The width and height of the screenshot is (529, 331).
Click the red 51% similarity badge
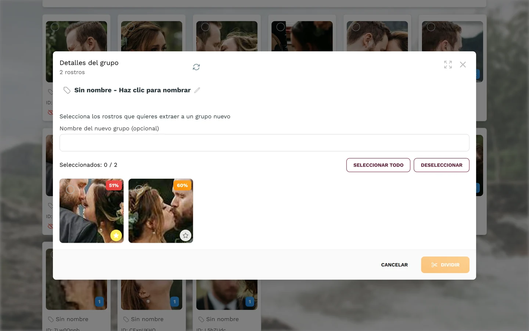[114, 185]
